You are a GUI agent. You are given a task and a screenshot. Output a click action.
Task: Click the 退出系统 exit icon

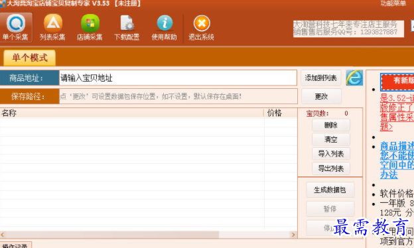coord(202,27)
